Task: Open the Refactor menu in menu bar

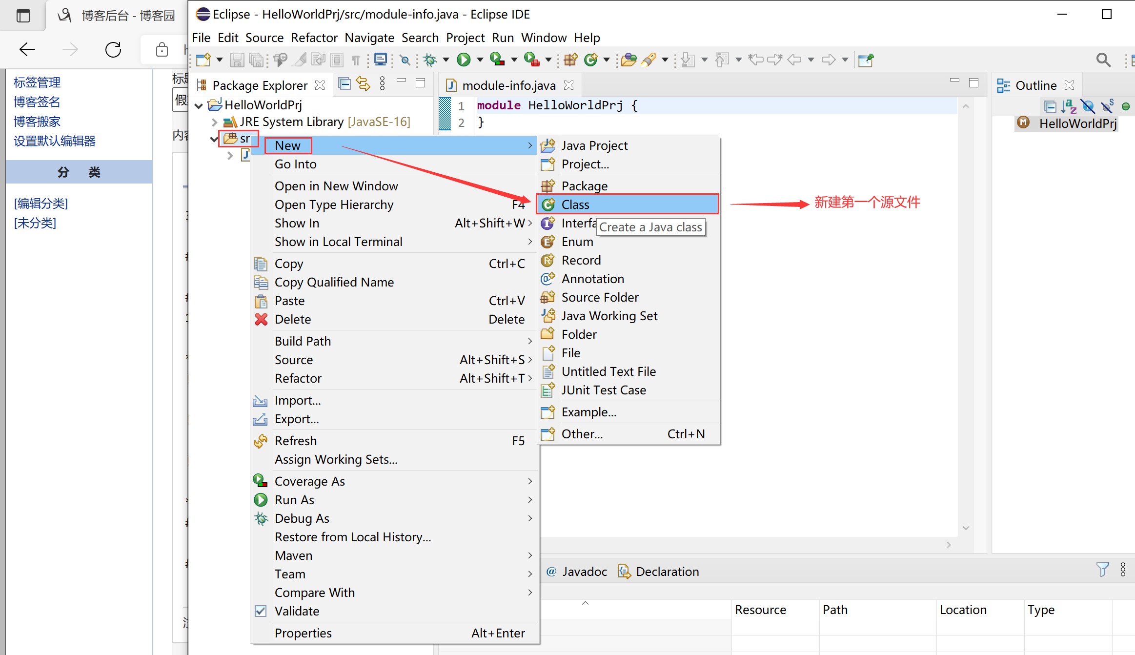Action: (314, 38)
